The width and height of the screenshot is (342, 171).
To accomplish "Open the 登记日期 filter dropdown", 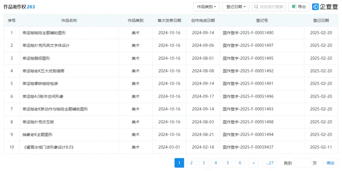I will pyautogui.click(x=236, y=7).
